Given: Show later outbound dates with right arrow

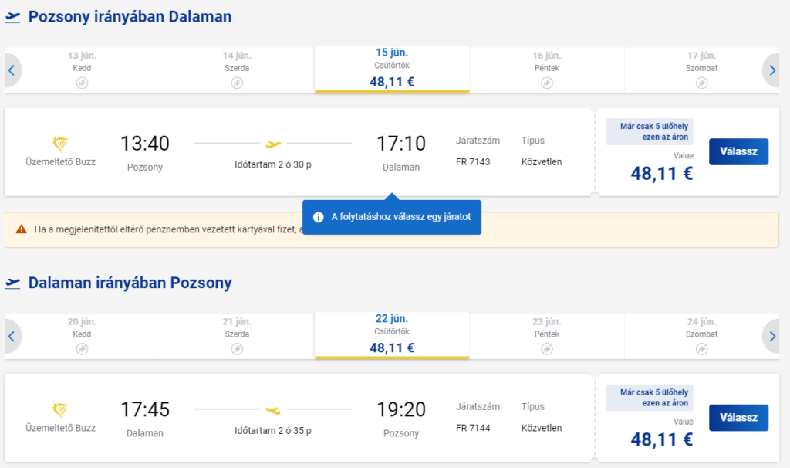Looking at the screenshot, I should (771, 70).
